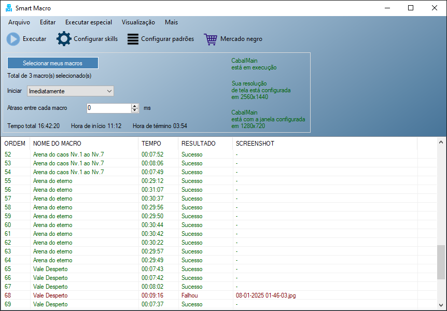Image resolution: width=447 pixels, height=311 pixels.
Task: Click the NOME DO MACRO column header
Action: (x=57, y=144)
